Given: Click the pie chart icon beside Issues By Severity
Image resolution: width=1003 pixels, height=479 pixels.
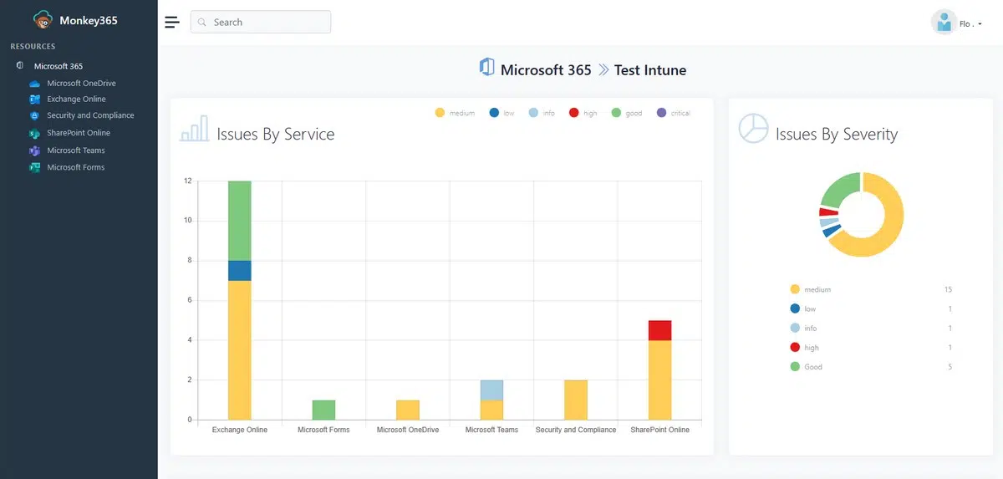Looking at the screenshot, I should (753, 128).
